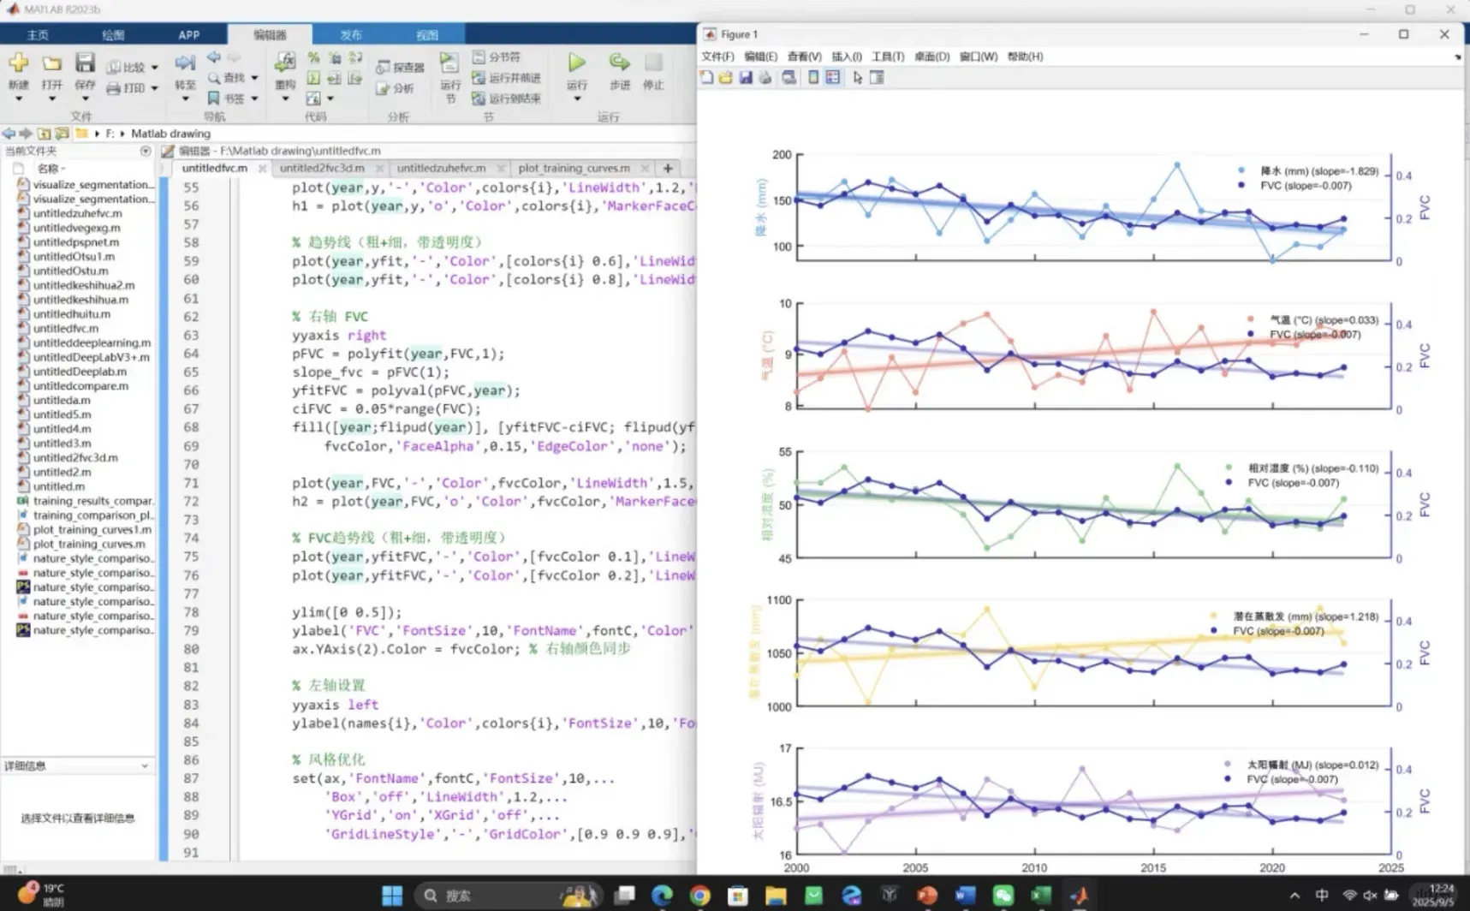Click the taskbar 搜索 search box

507,896
